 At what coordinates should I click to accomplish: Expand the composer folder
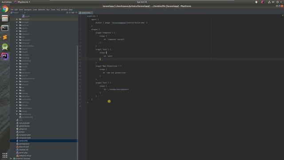click(17, 19)
